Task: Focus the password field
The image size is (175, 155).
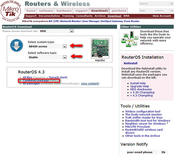Action: point(161,10)
